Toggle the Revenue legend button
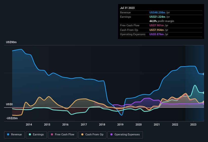 point(14,135)
